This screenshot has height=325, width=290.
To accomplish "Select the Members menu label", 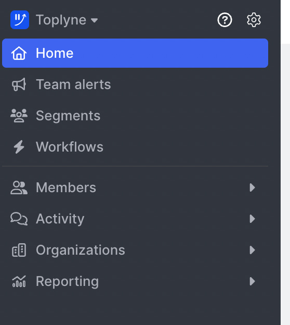I will click(66, 187).
